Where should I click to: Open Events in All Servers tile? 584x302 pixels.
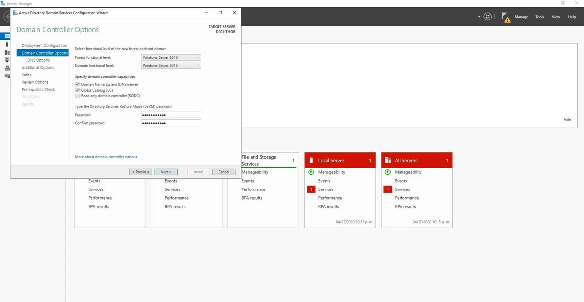(401, 181)
